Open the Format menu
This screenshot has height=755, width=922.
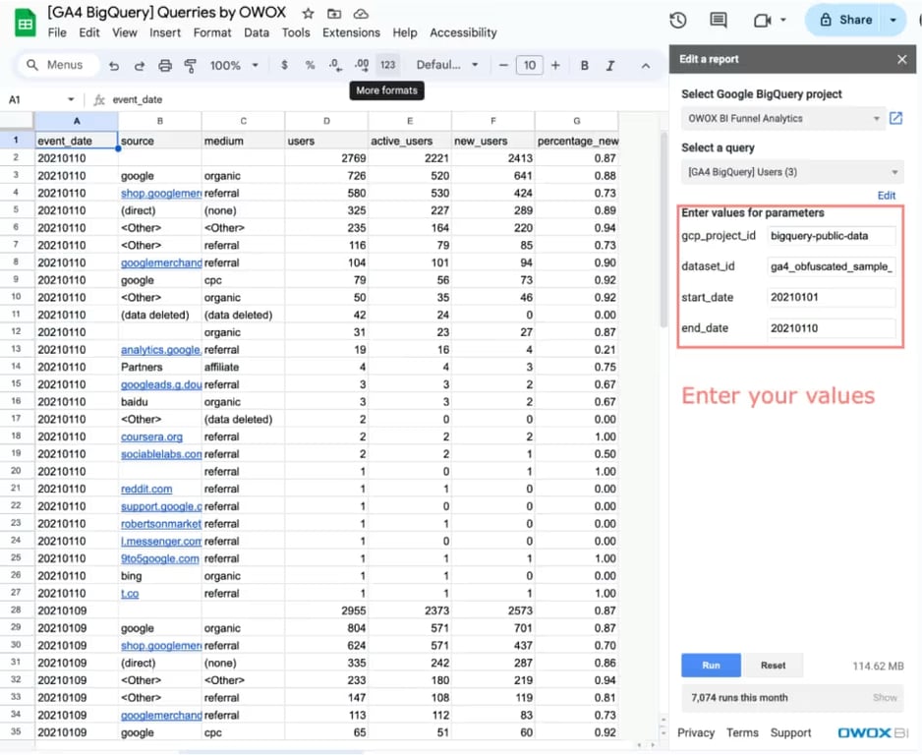pyautogui.click(x=212, y=32)
